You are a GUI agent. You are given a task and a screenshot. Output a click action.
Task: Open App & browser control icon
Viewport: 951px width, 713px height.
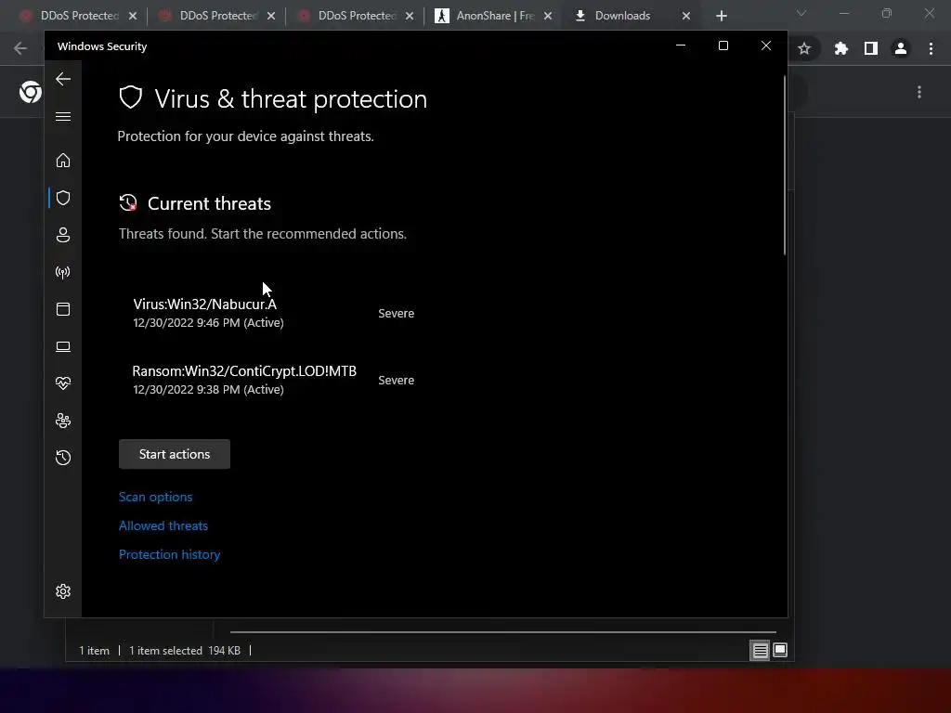(x=63, y=309)
